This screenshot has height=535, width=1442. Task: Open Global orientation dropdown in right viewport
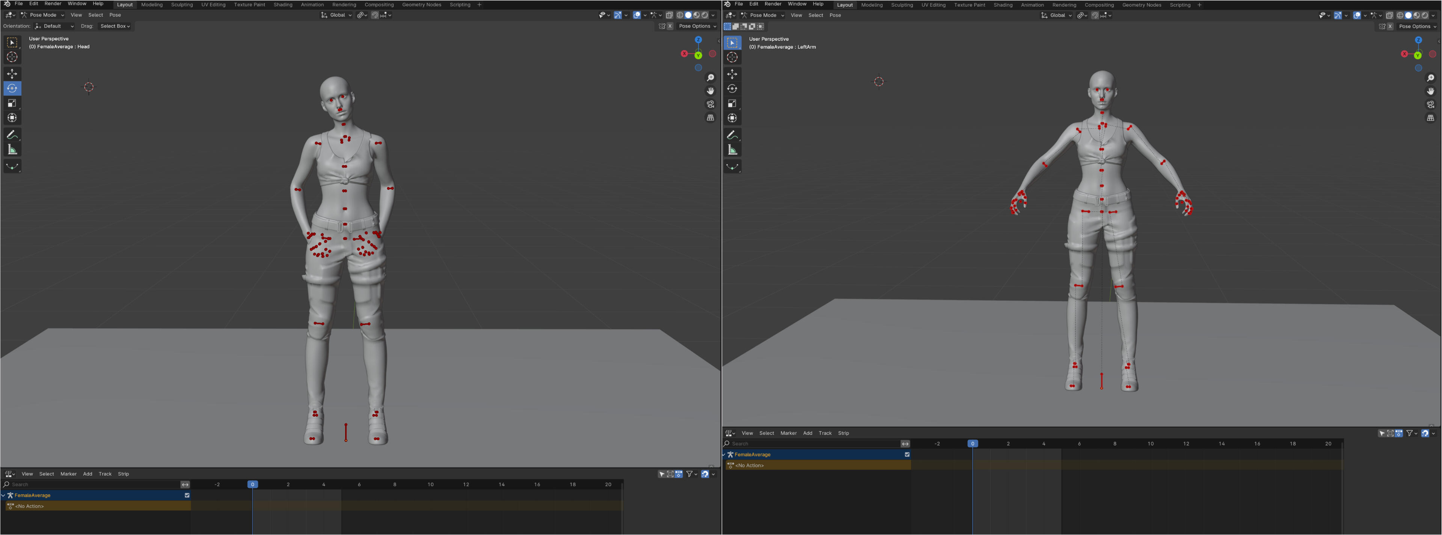1056,16
